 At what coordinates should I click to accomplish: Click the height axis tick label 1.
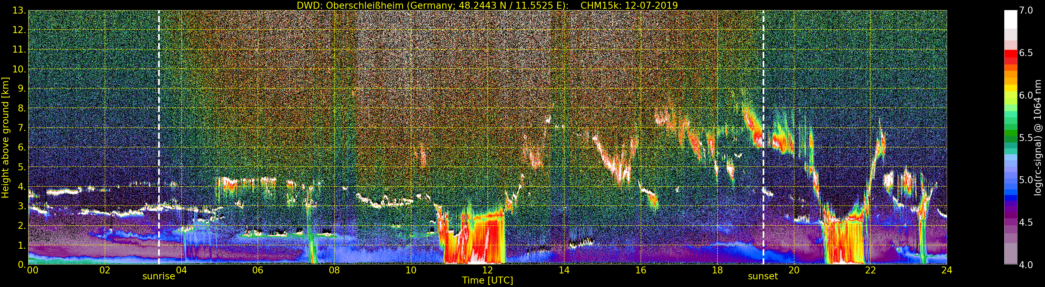coord(22,245)
